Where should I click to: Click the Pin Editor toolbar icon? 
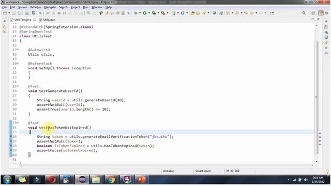[272, 13]
